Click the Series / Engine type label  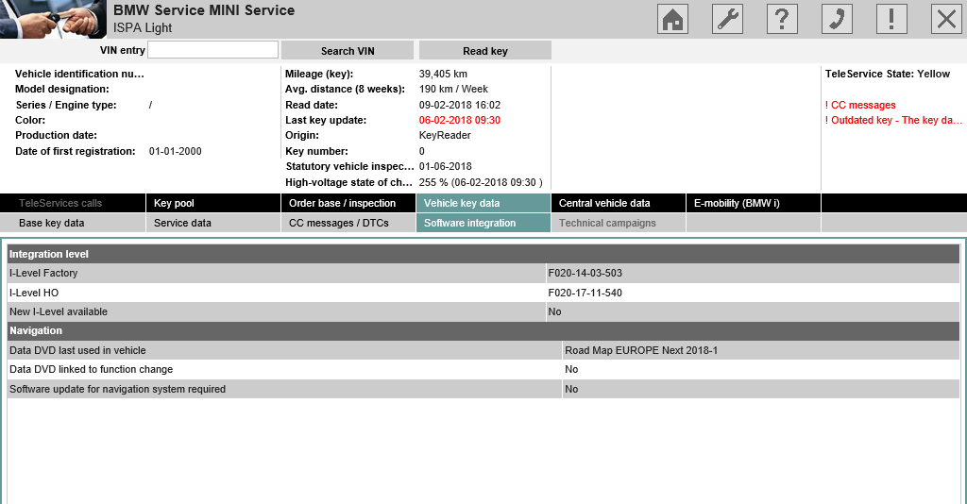click(x=66, y=106)
